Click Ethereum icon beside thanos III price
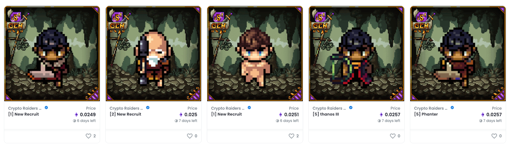This screenshot has height=147, width=510. coord(381,115)
